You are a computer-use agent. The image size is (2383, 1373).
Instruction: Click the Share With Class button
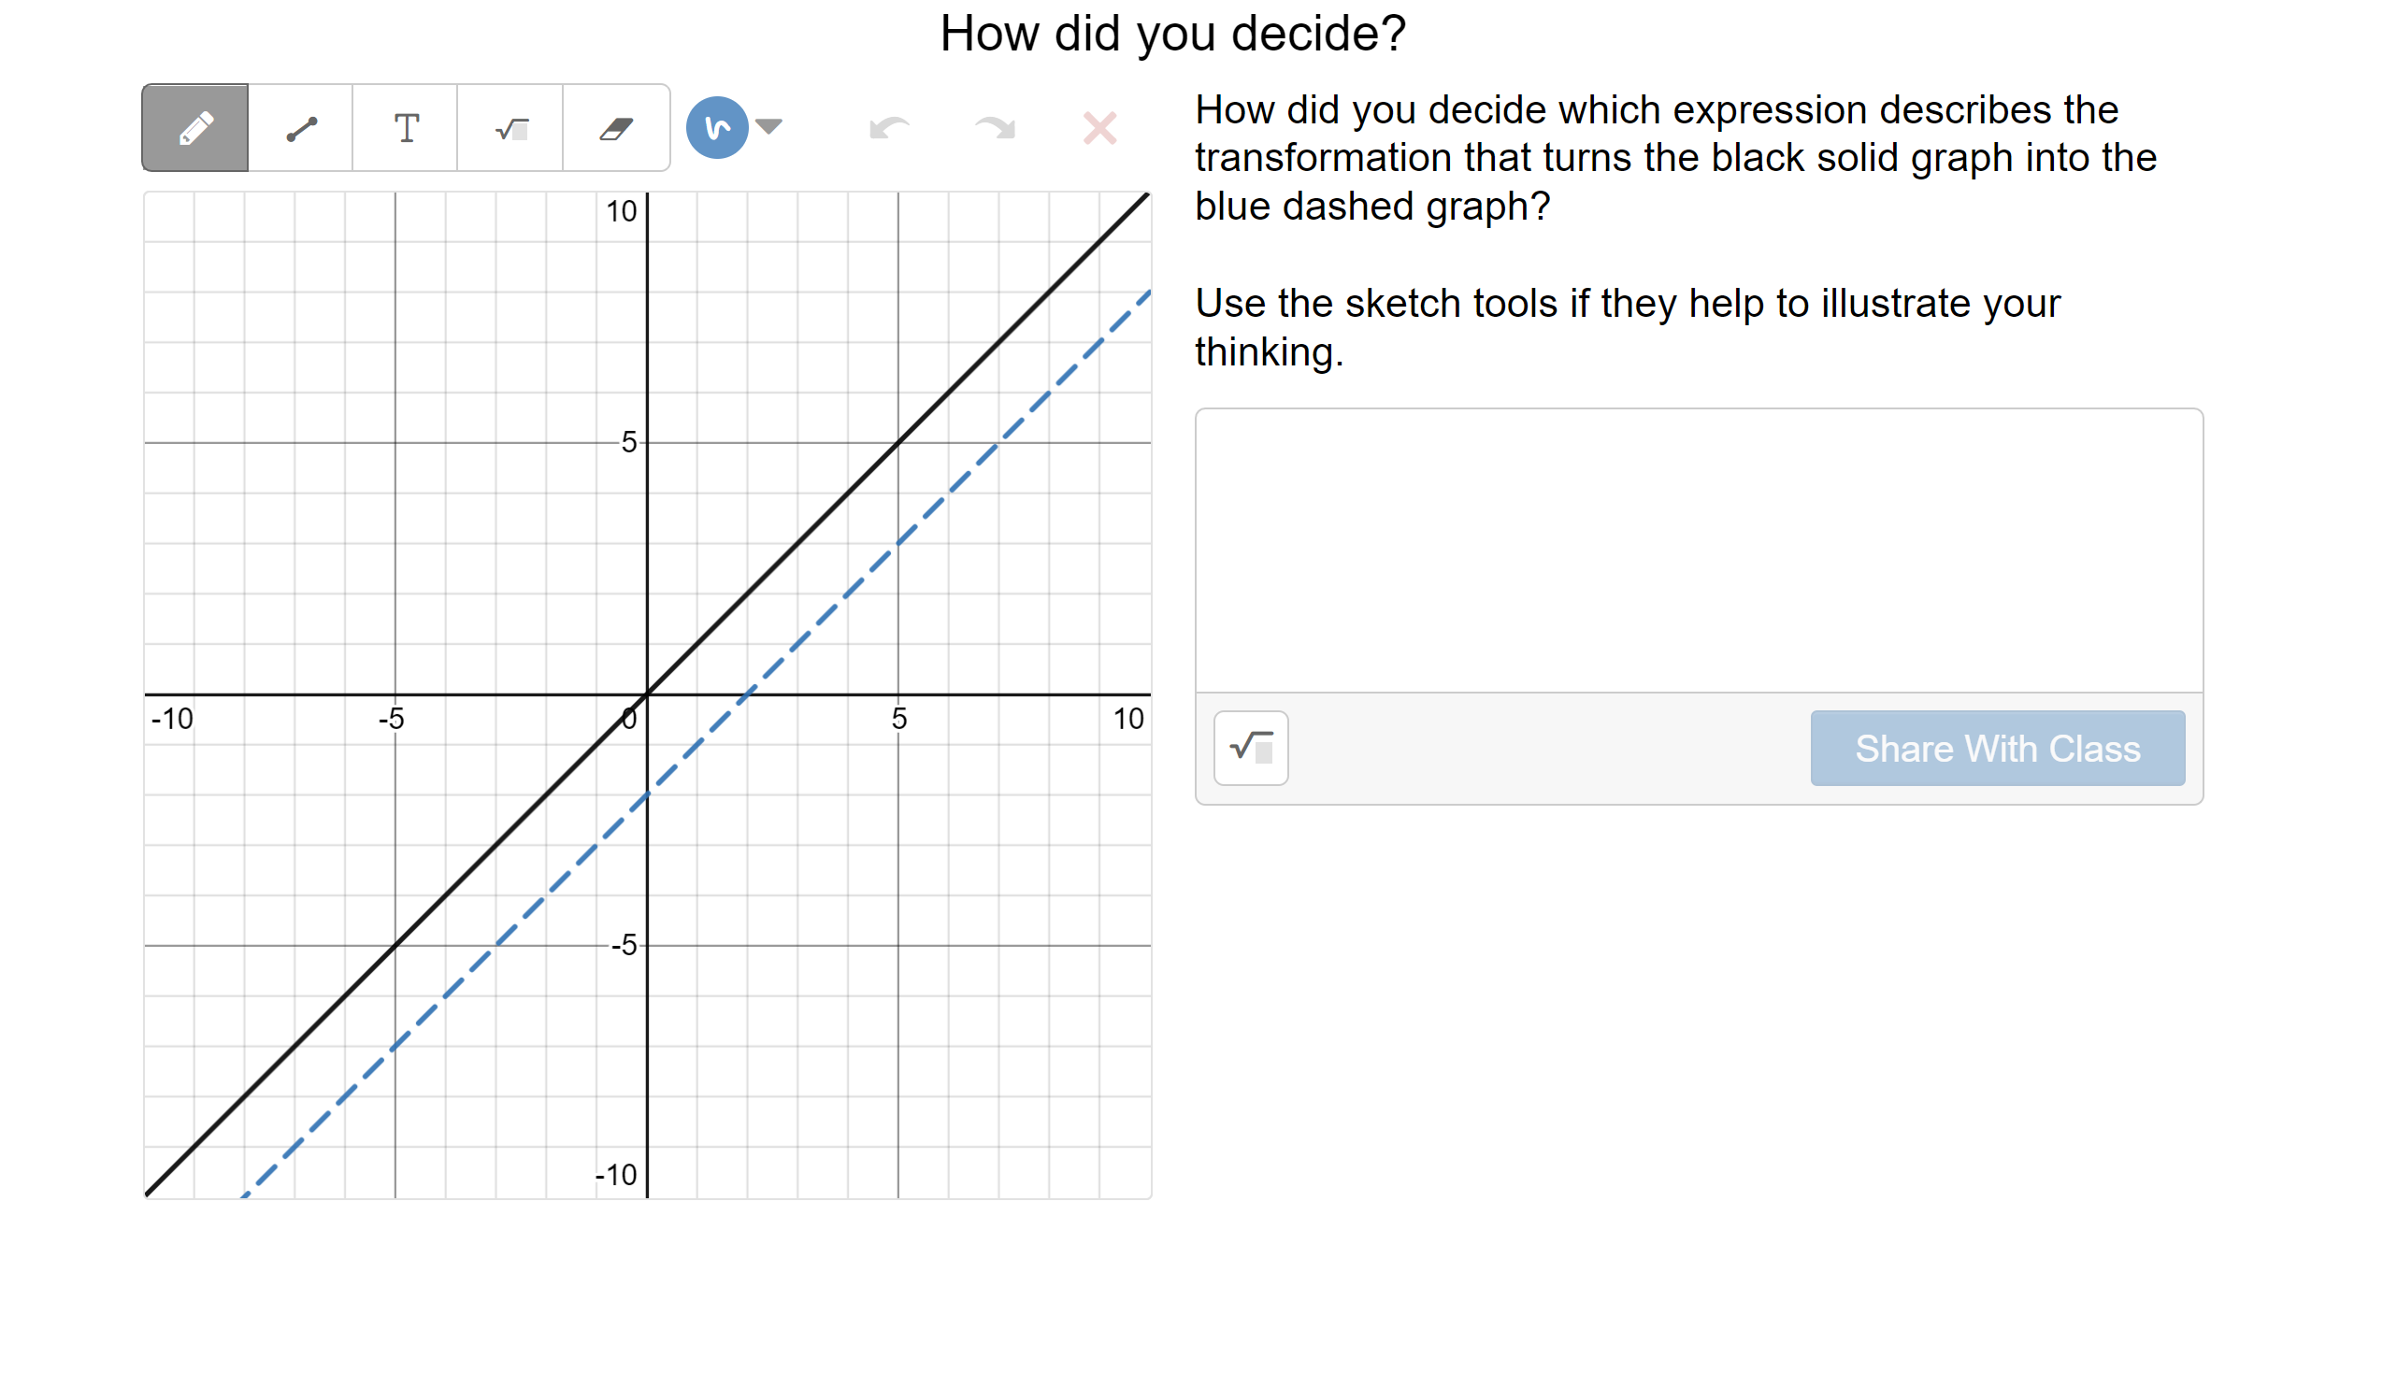[1998, 747]
